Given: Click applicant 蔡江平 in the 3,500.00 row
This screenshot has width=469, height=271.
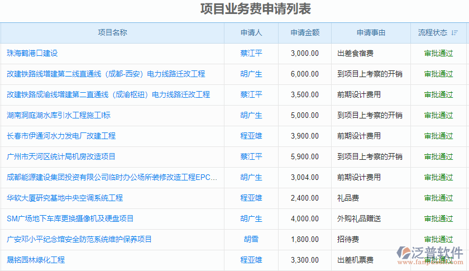Looking at the screenshot, I should (x=251, y=94).
